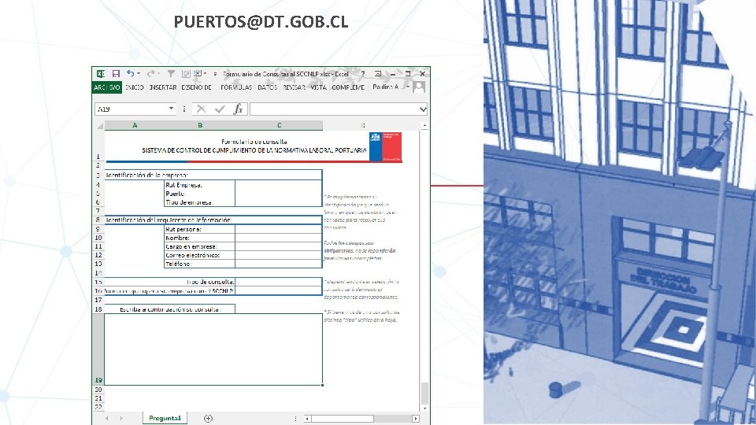Switch to the INICIO ribbon tab
The height and width of the screenshot is (425, 756).
[135, 87]
